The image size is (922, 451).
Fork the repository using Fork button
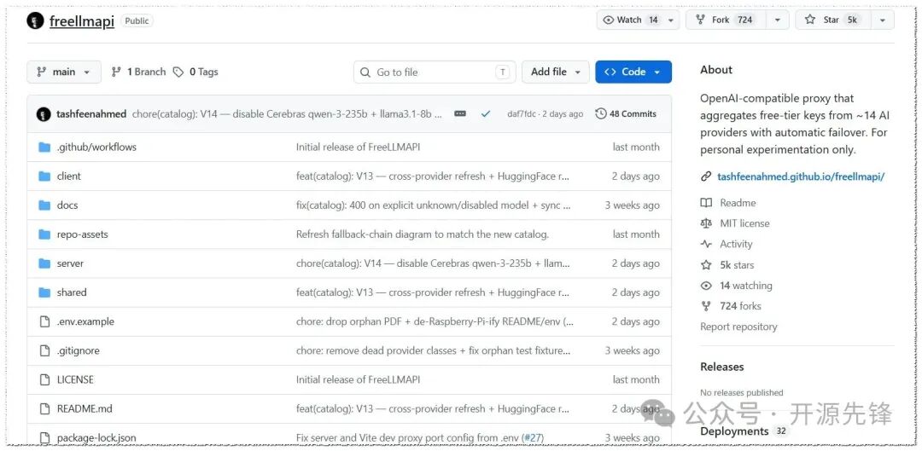click(x=725, y=20)
